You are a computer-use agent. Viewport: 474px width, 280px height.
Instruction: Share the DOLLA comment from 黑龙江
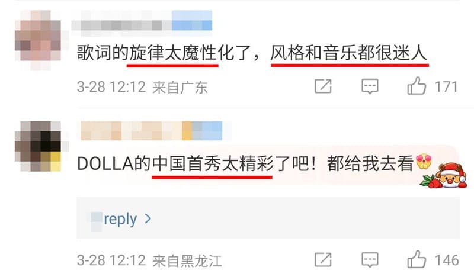(323, 260)
